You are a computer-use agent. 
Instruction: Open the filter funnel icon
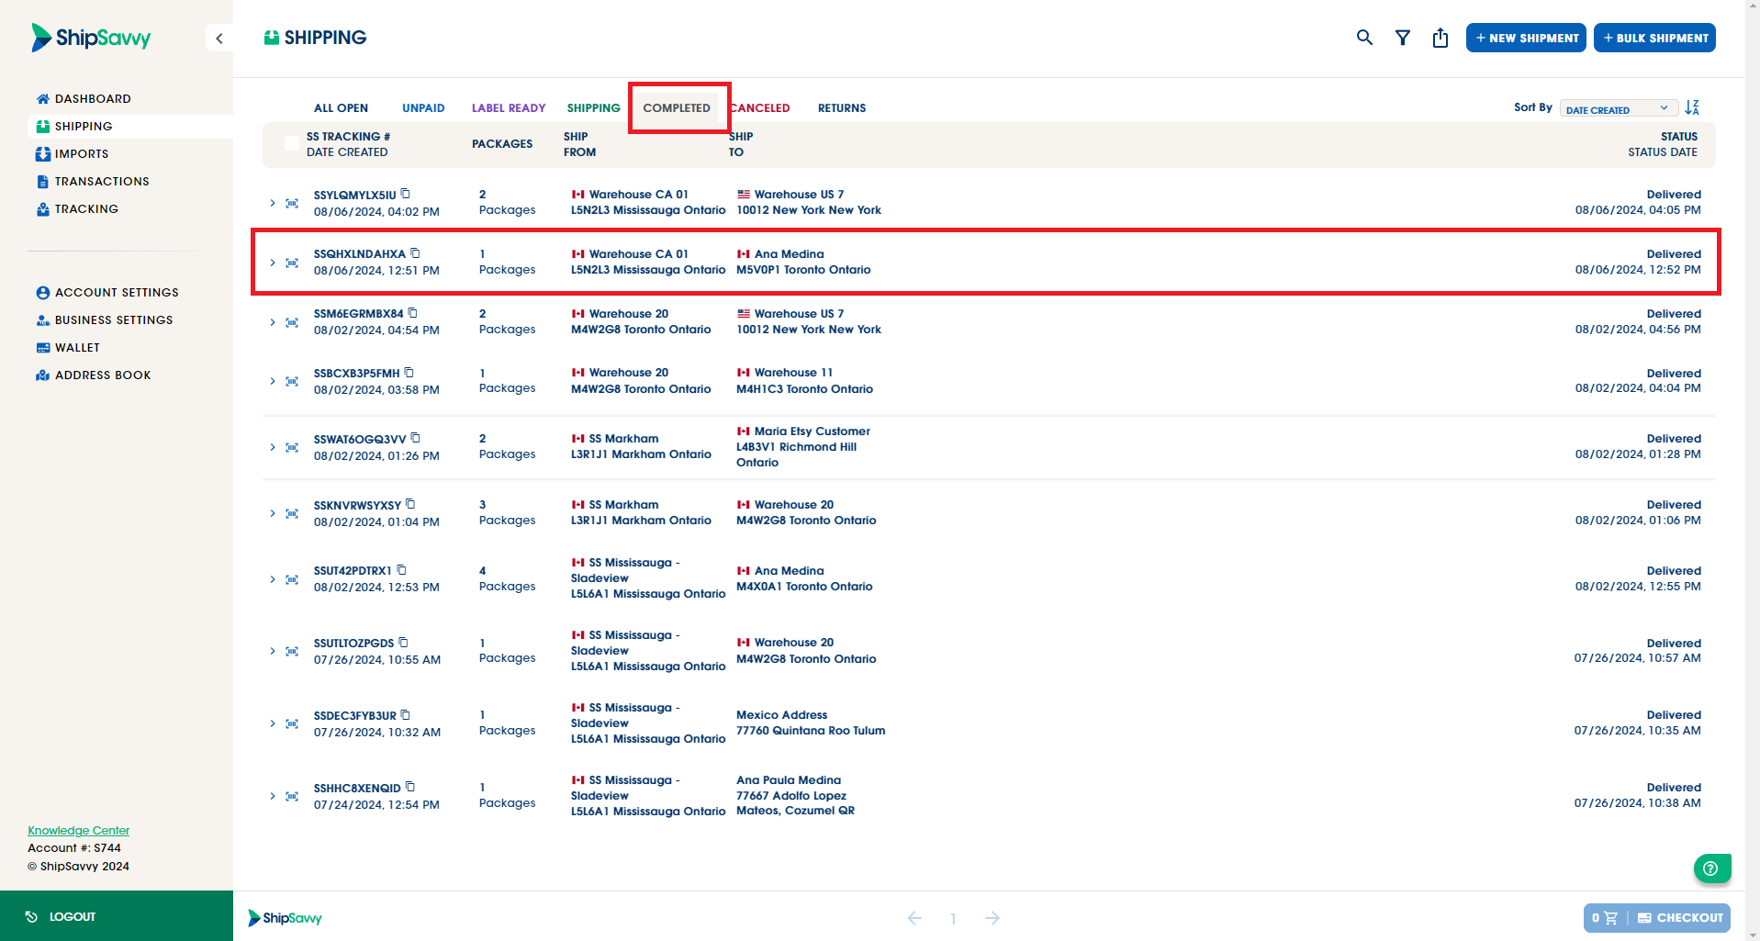[x=1403, y=38]
